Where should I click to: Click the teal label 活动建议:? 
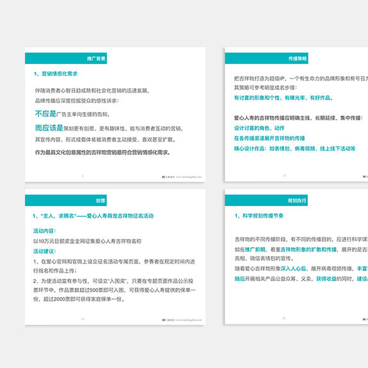45,252
